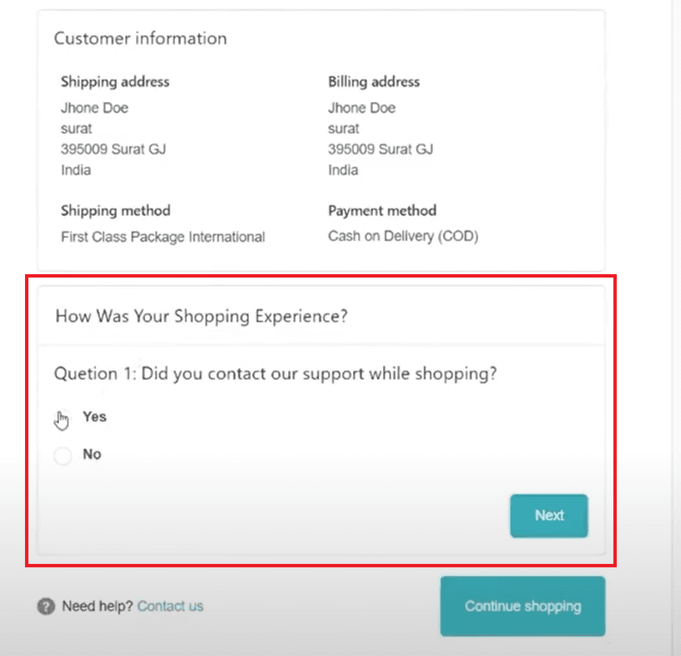
Task: Click the Next button in survey
Action: pyautogui.click(x=548, y=516)
